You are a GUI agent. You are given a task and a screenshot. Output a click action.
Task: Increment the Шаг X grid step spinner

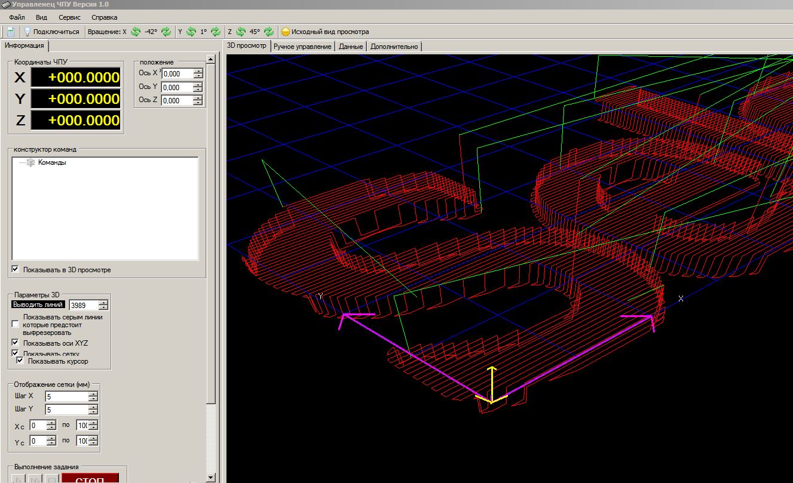click(x=93, y=393)
